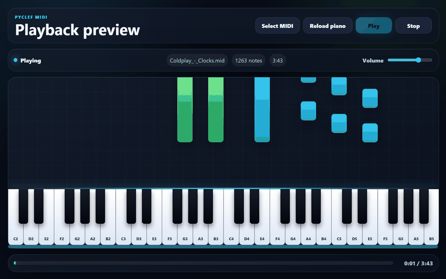Play the F5 piano key

click(385, 235)
